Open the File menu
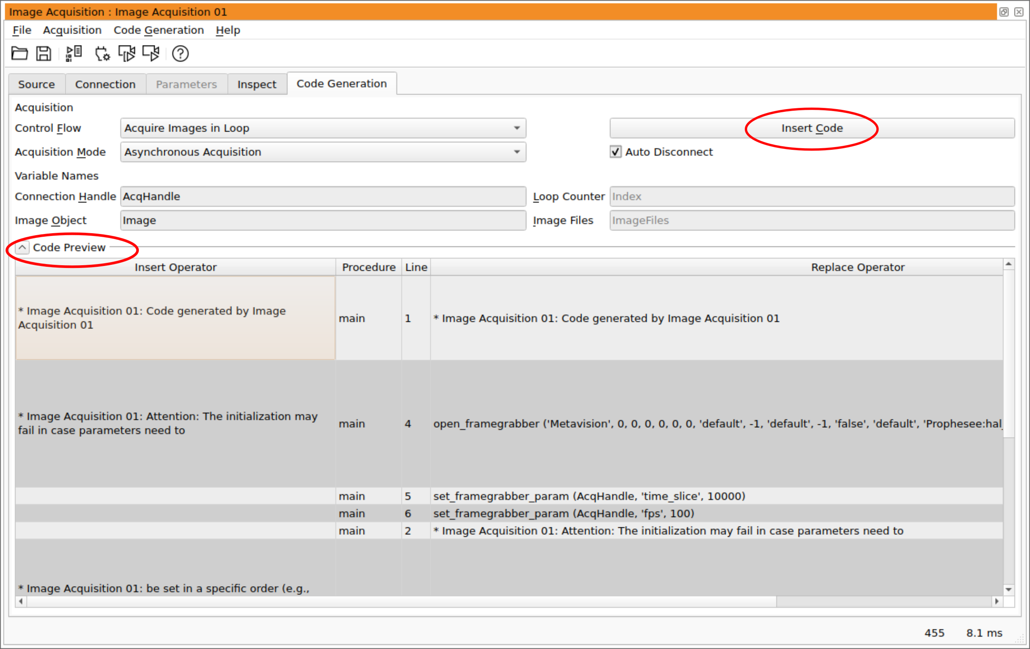Image resolution: width=1030 pixels, height=649 pixels. [x=22, y=30]
